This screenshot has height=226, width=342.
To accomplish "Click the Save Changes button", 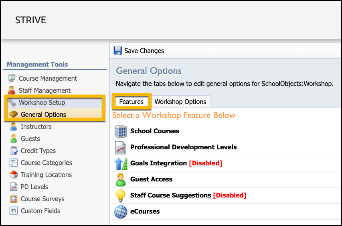I will [139, 51].
